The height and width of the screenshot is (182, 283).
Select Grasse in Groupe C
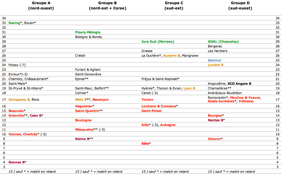[147, 51]
